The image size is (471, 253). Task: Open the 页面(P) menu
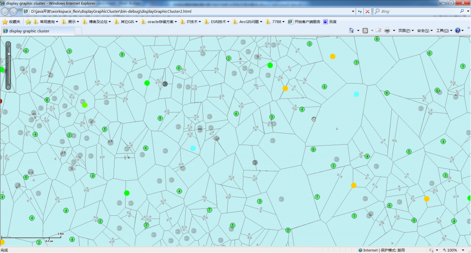point(406,31)
